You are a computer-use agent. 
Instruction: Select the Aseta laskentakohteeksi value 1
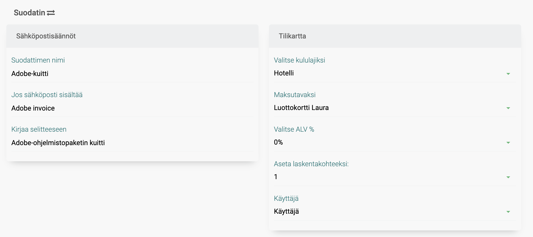click(385, 177)
